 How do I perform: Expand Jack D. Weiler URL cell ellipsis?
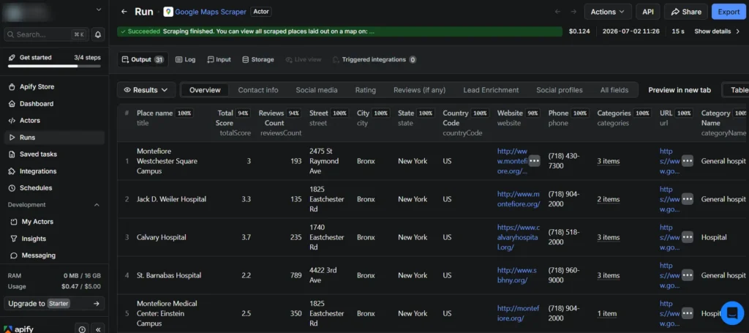tap(688, 199)
